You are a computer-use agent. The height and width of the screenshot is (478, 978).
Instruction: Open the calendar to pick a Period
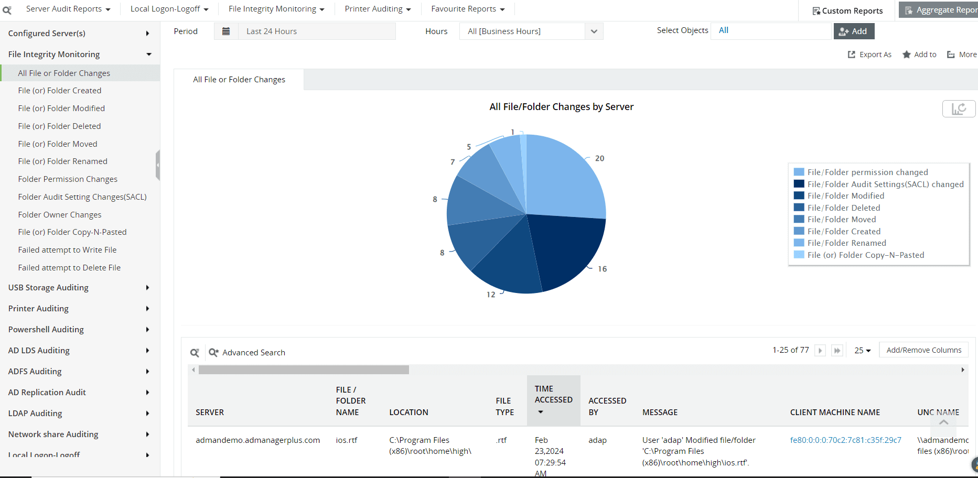[226, 31]
